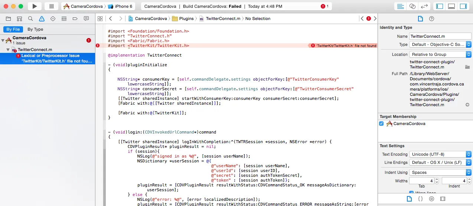Jump to the previous issue
This screenshot has height=206, width=473.
click(x=362, y=18)
